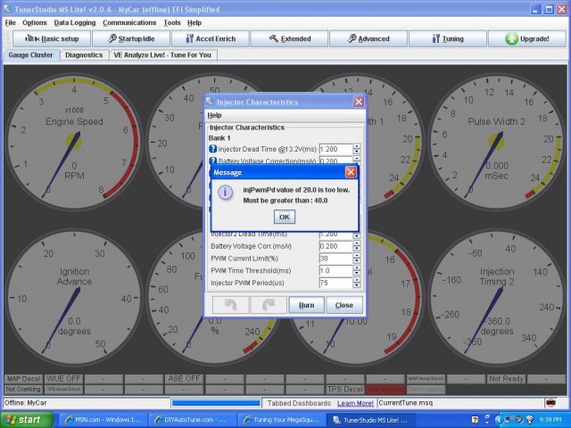Expand the Accel Enrich toolbar dropdown
The image size is (571, 428).
[209, 39]
